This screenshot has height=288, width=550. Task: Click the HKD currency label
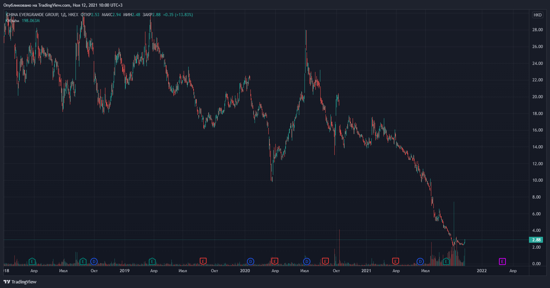(x=538, y=15)
